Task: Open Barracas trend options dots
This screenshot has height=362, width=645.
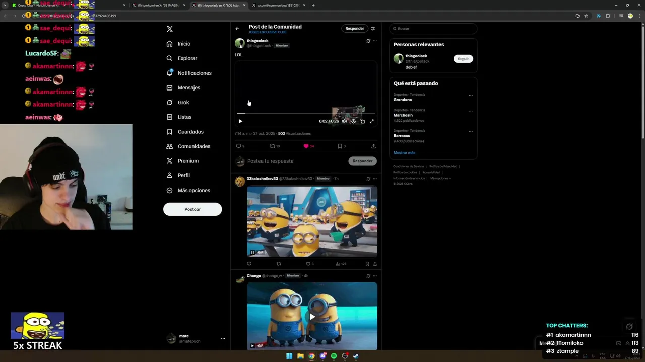Action: pyautogui.click(x=471, y=132)
